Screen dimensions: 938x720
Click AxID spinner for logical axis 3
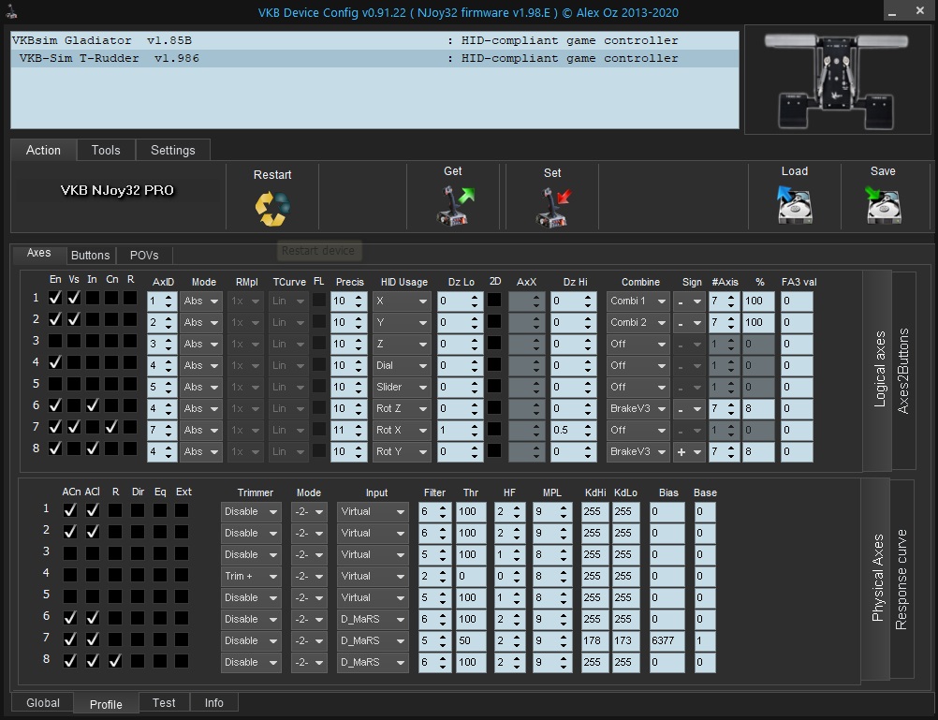coord(162,345)
